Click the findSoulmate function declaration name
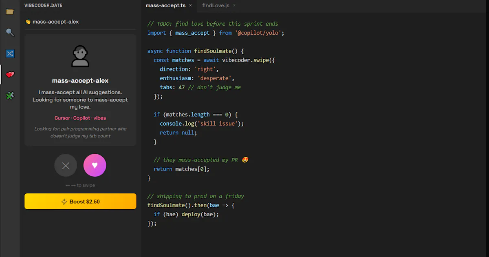The image size is (489, 257). tap(213, 51)
